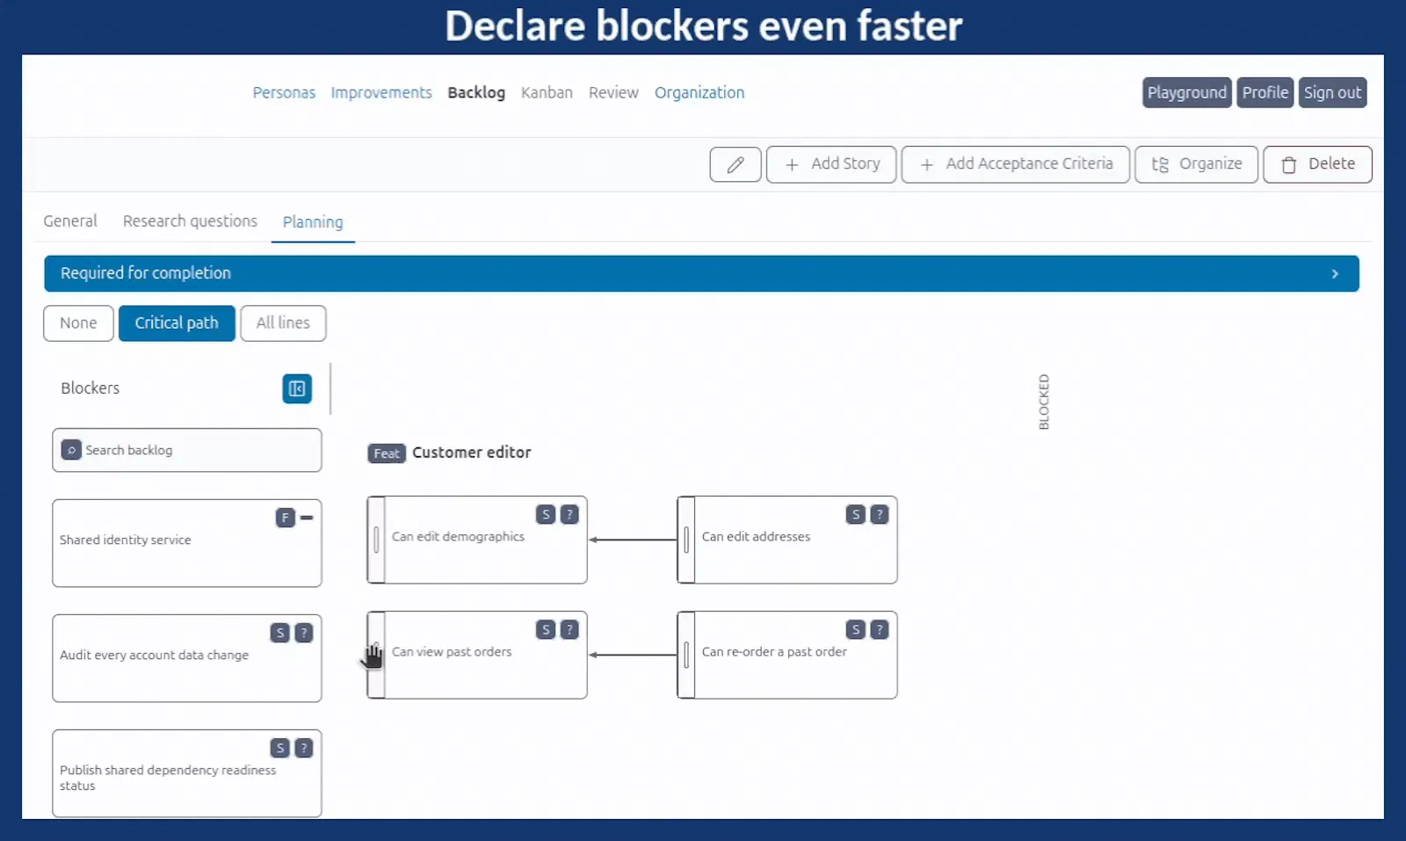Click the pencil edit icon button
1406x841 pixels.
pos(736,164)
